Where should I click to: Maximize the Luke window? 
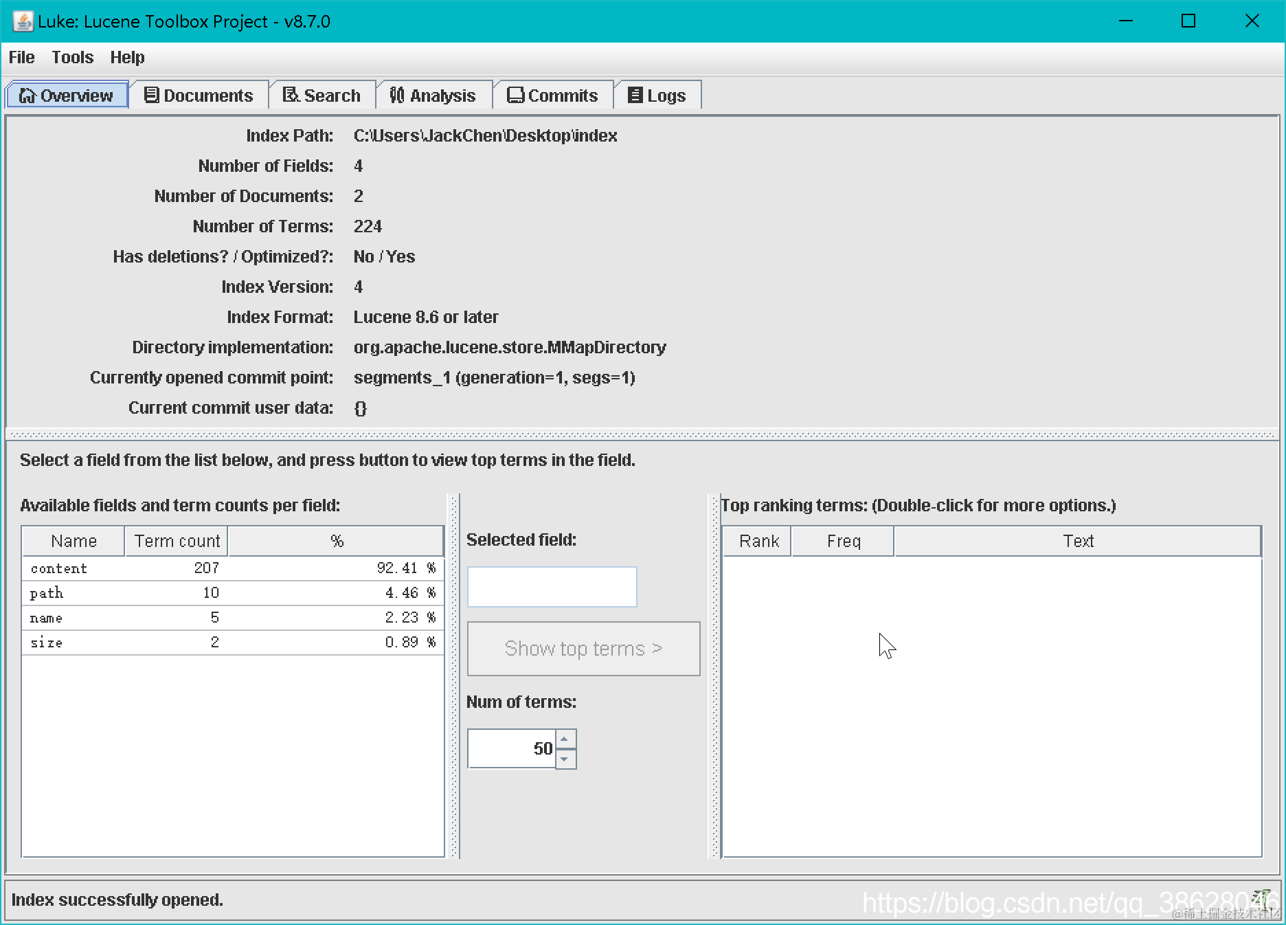pyautogui.click(x=1188, y=21)
